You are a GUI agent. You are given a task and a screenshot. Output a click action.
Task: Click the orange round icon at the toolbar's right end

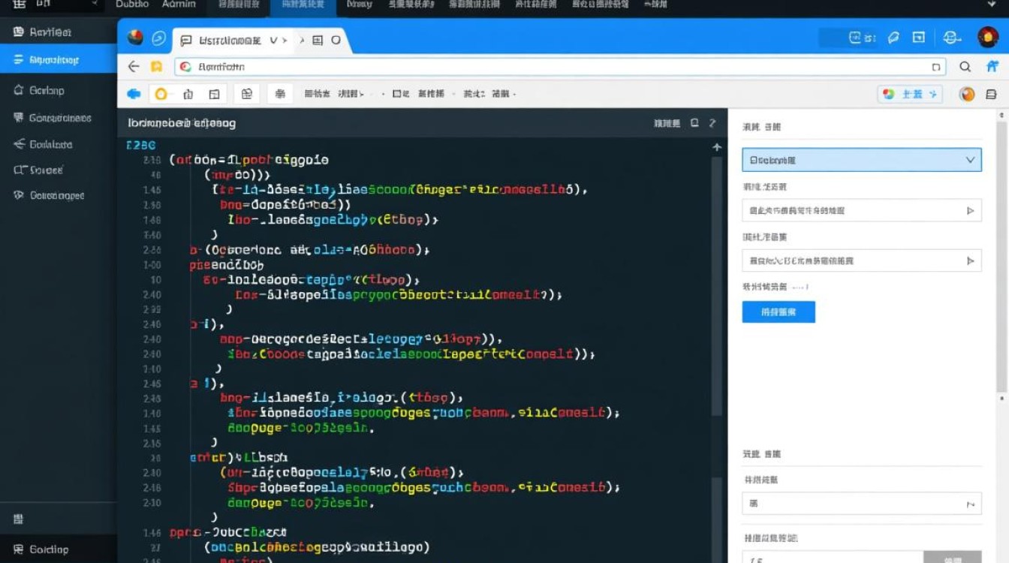coord(967,94)
